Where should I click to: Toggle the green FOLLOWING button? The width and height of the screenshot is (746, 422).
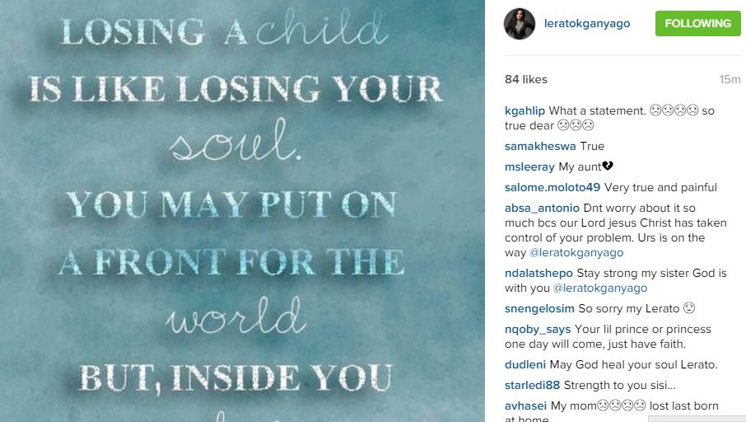click(x=698, y=23)
